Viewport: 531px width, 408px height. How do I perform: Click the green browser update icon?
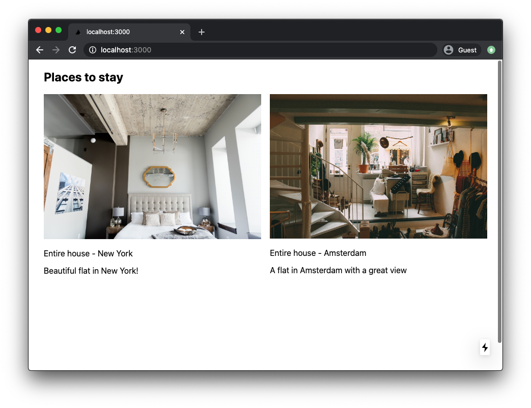pyautogui.click(x=491, y=50)
